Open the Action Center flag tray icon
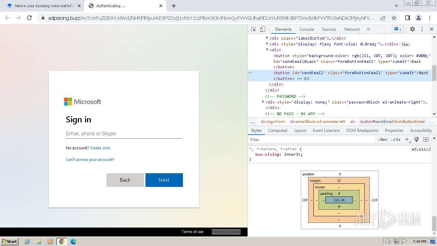Screen dimensions: 437x246 pos(405,242)
